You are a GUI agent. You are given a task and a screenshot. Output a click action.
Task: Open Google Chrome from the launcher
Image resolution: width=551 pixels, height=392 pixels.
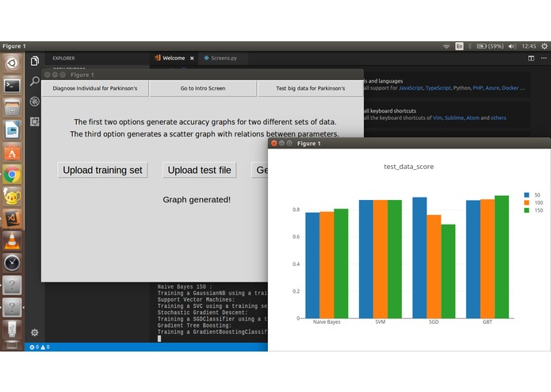(x=12, y=175)
